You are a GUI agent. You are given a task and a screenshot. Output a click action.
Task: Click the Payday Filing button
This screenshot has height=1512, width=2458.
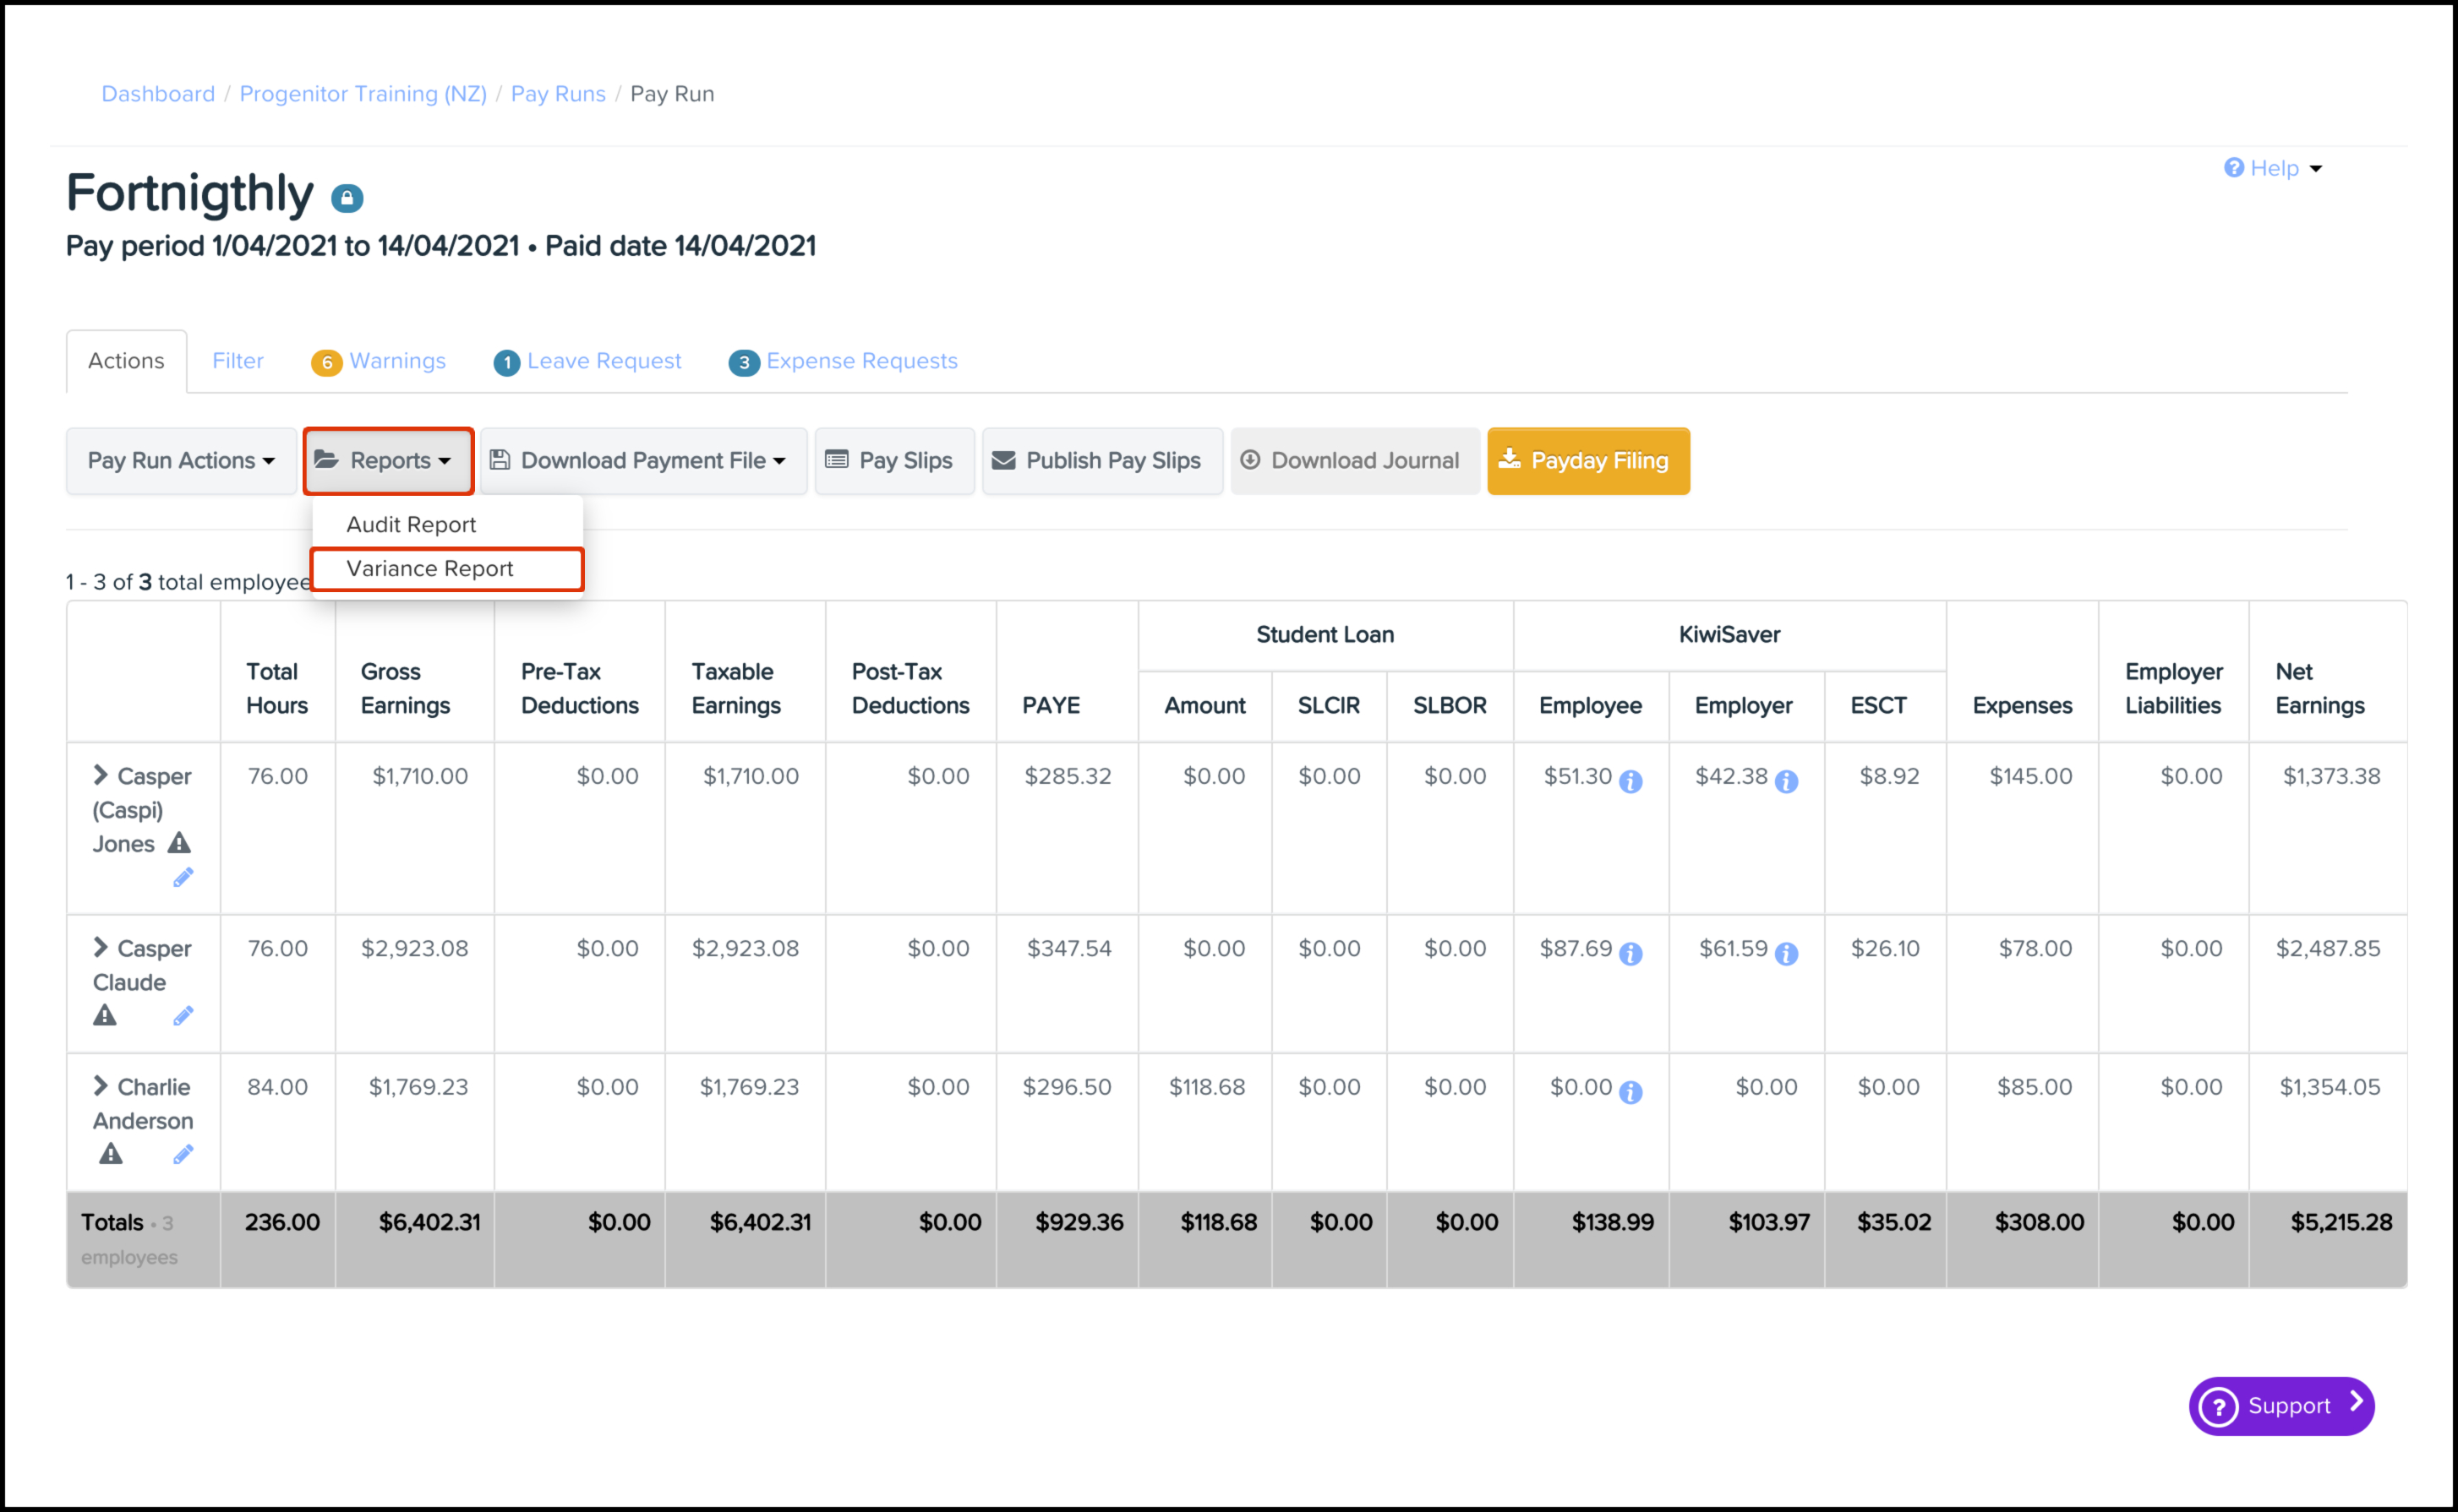pos(1587,461)
